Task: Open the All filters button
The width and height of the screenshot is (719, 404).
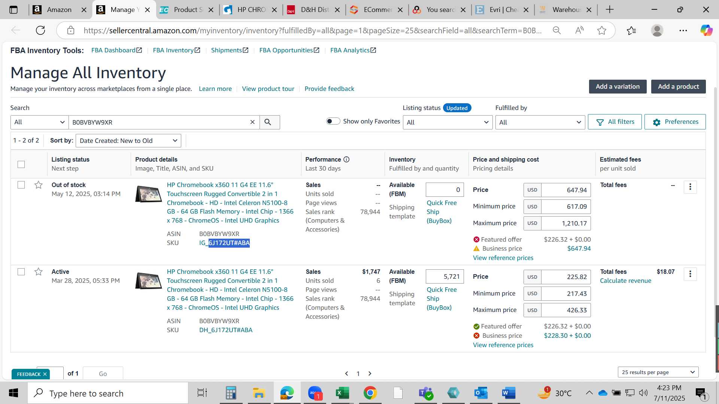Action: [615, 122]
